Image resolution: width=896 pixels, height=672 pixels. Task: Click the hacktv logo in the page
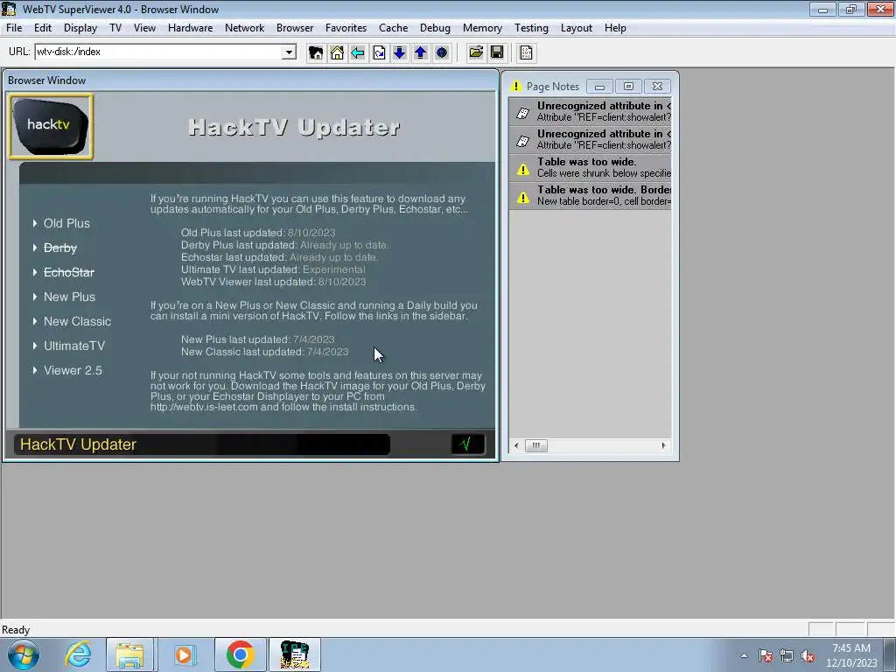[x=50, y=126]
